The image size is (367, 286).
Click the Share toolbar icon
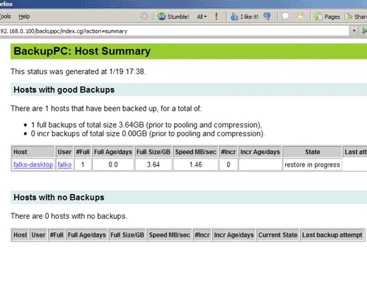(x=348, y=17)
